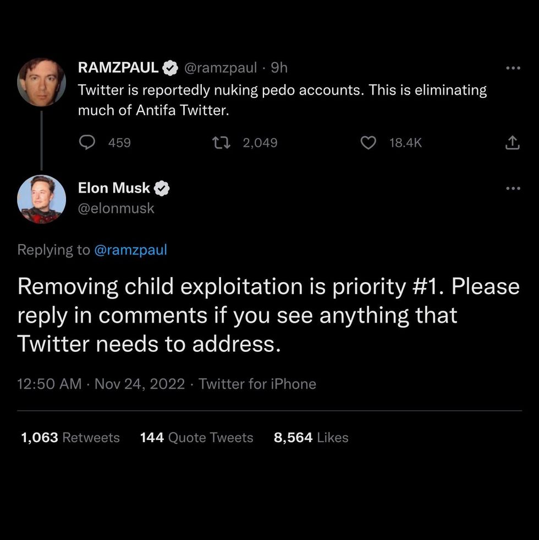The width and height of the screenshot is (539, 540).
Task: Open Elon Musk's profile picture
Action: click(x=42, y=199)
